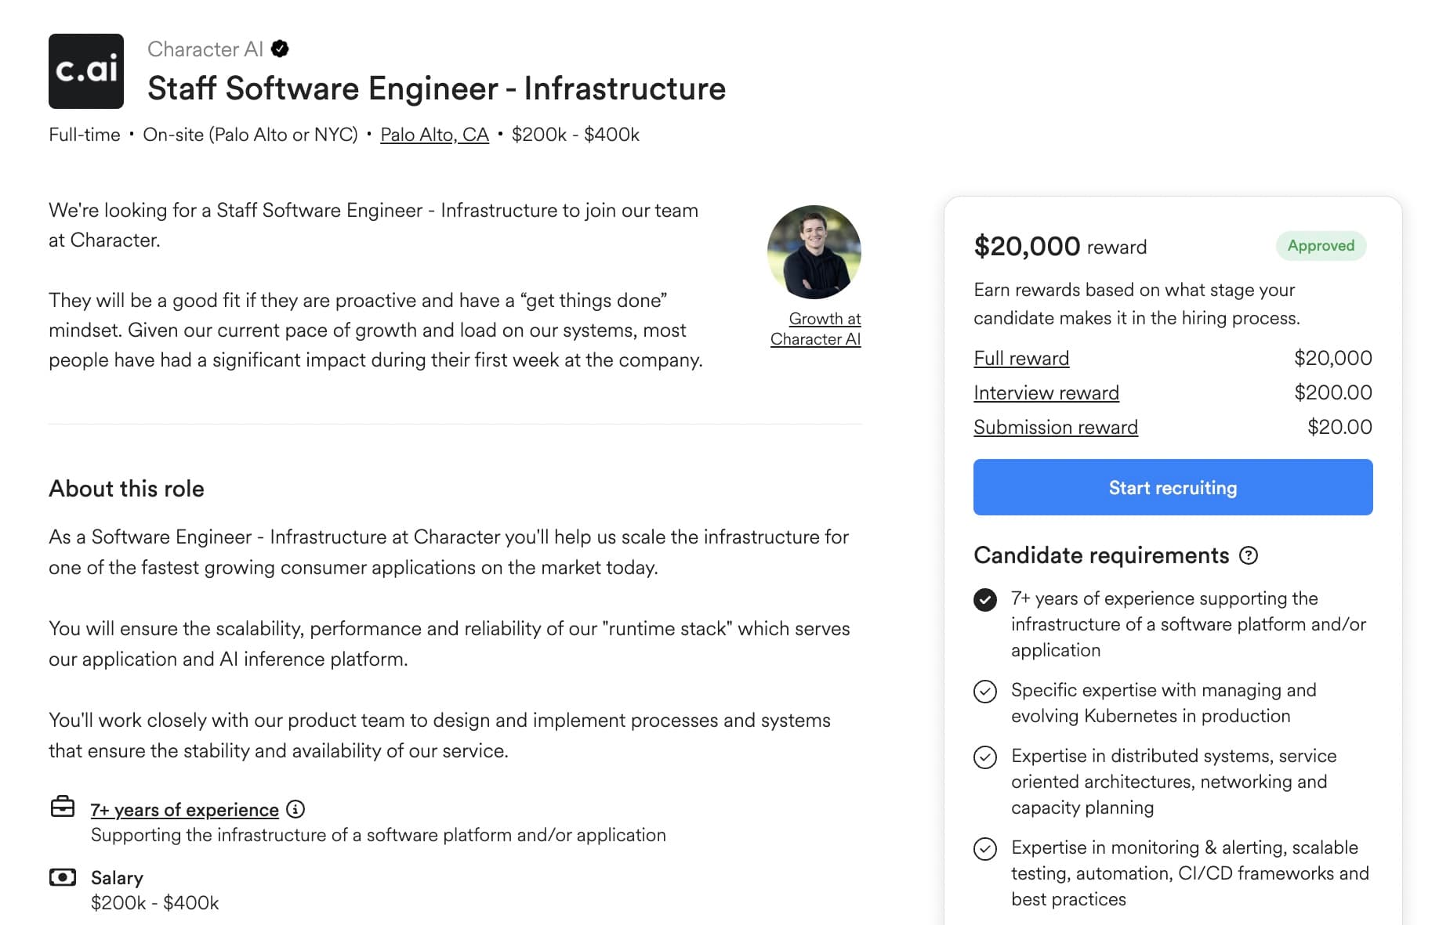Open the Submission reward link
Screen dimensions: 1450x925
(x=1056, y=427)
